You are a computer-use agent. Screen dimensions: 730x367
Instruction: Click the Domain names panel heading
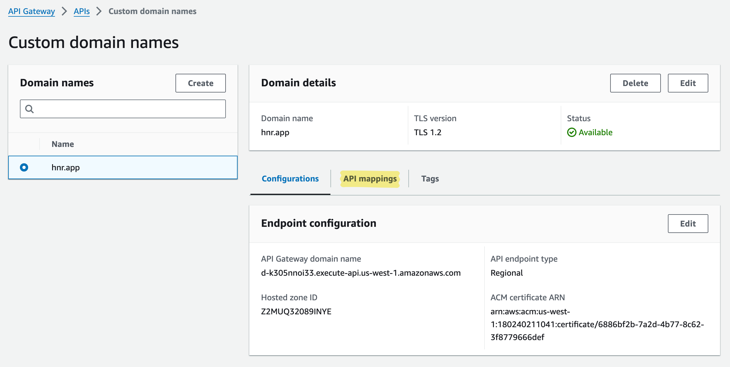[x=57, y=83]
